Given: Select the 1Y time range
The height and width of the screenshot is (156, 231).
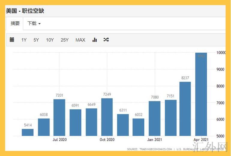Looking at the screenshot, I should 24,40.
